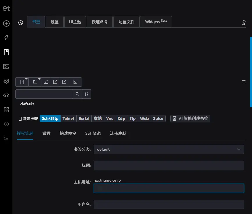
Task: Open new connection plus icon in sidebar
Action: click(6, 24)
